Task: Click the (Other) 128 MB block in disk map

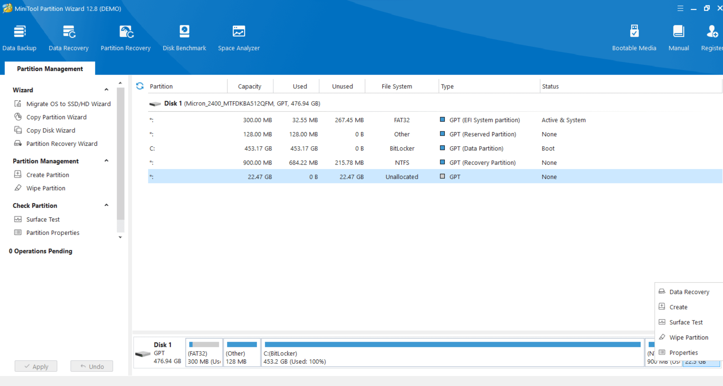Action: point(242,353)
